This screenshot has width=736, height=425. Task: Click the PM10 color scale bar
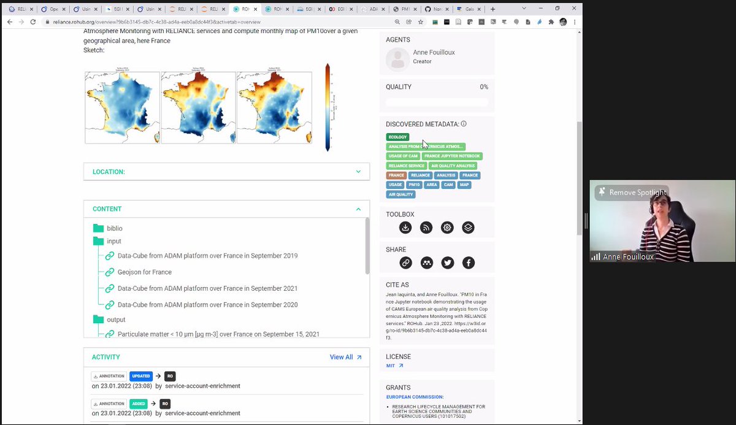pyautogui.click(x=328, y=107)
